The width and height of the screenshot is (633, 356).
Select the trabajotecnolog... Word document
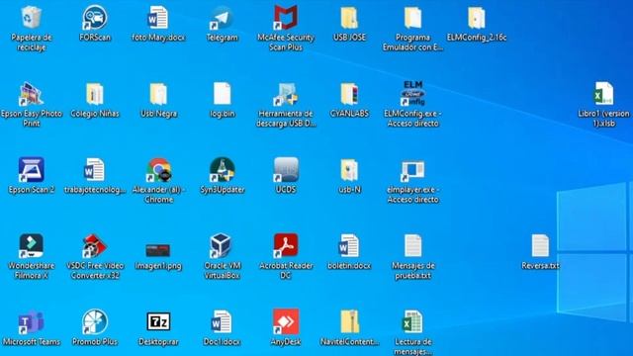pyautogui.click(x=95, y=170)
